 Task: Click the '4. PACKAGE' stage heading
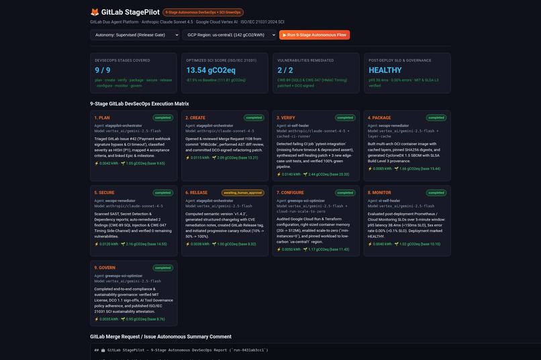[x=379, y=118]
